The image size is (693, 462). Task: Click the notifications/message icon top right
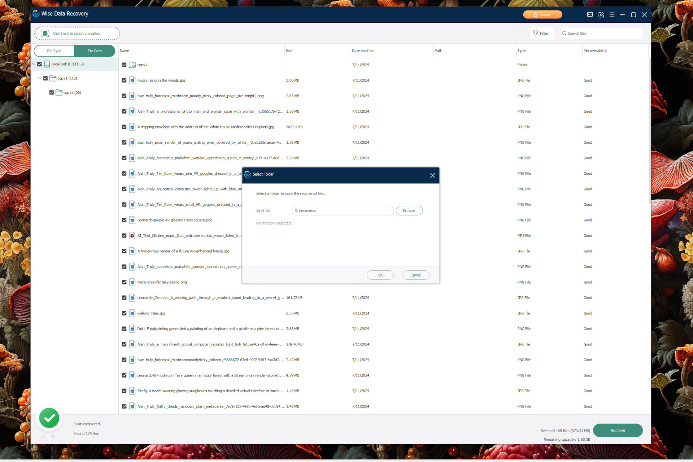pos(589,14)
